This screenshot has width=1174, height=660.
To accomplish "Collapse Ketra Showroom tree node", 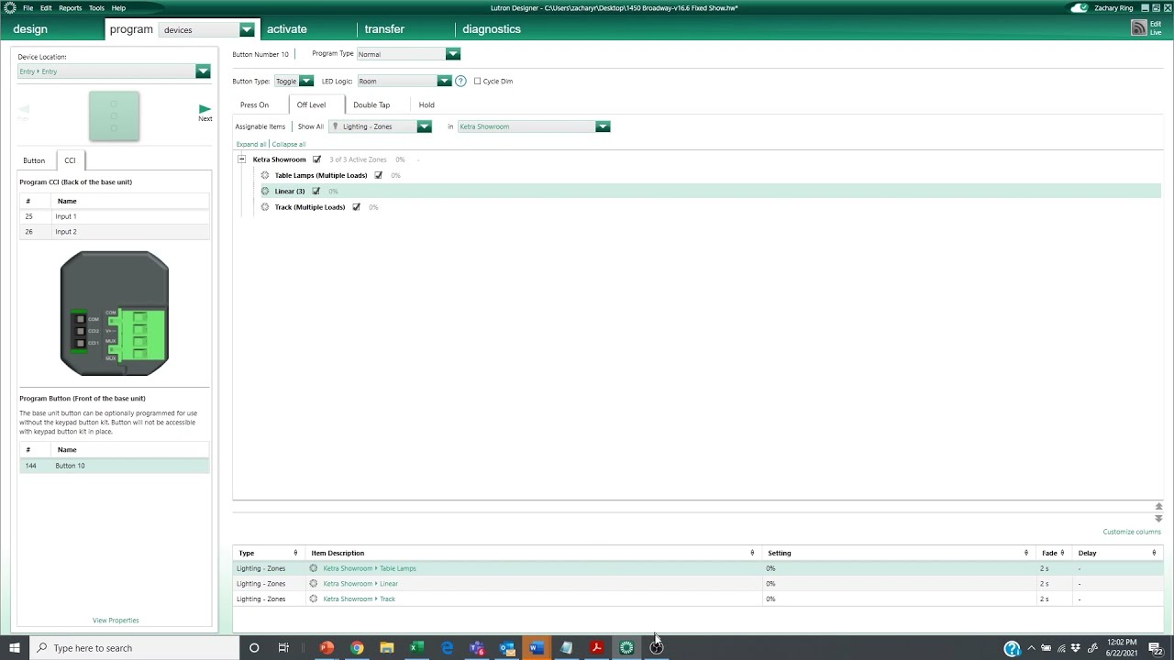I will 241,159.
